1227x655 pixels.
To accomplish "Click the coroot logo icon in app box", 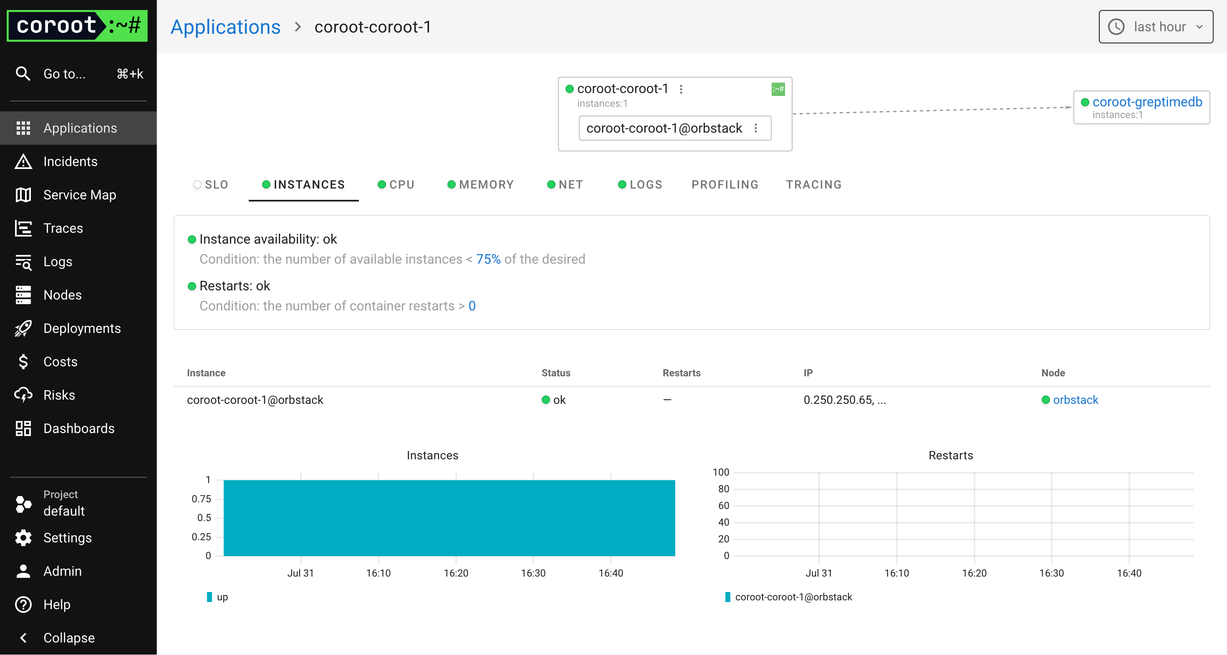I will [778, 89].
